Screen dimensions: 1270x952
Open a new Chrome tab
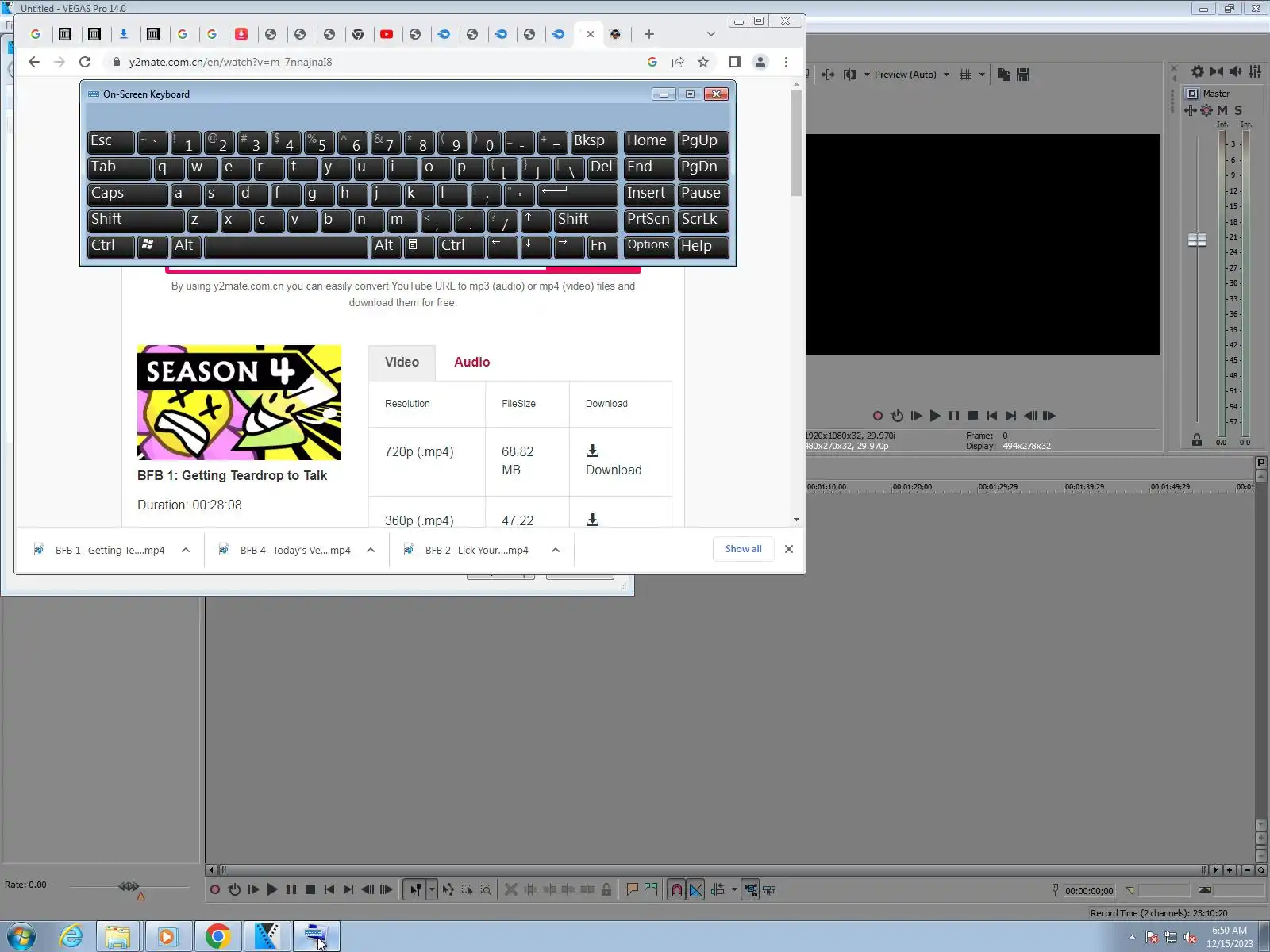pos(649,34)
